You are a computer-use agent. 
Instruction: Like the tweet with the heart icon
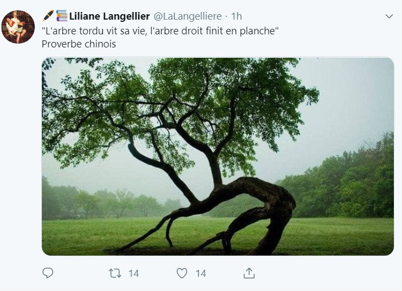point(182,273)
